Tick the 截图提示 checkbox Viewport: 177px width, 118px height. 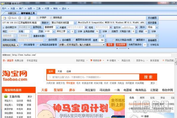click(134, 40)
